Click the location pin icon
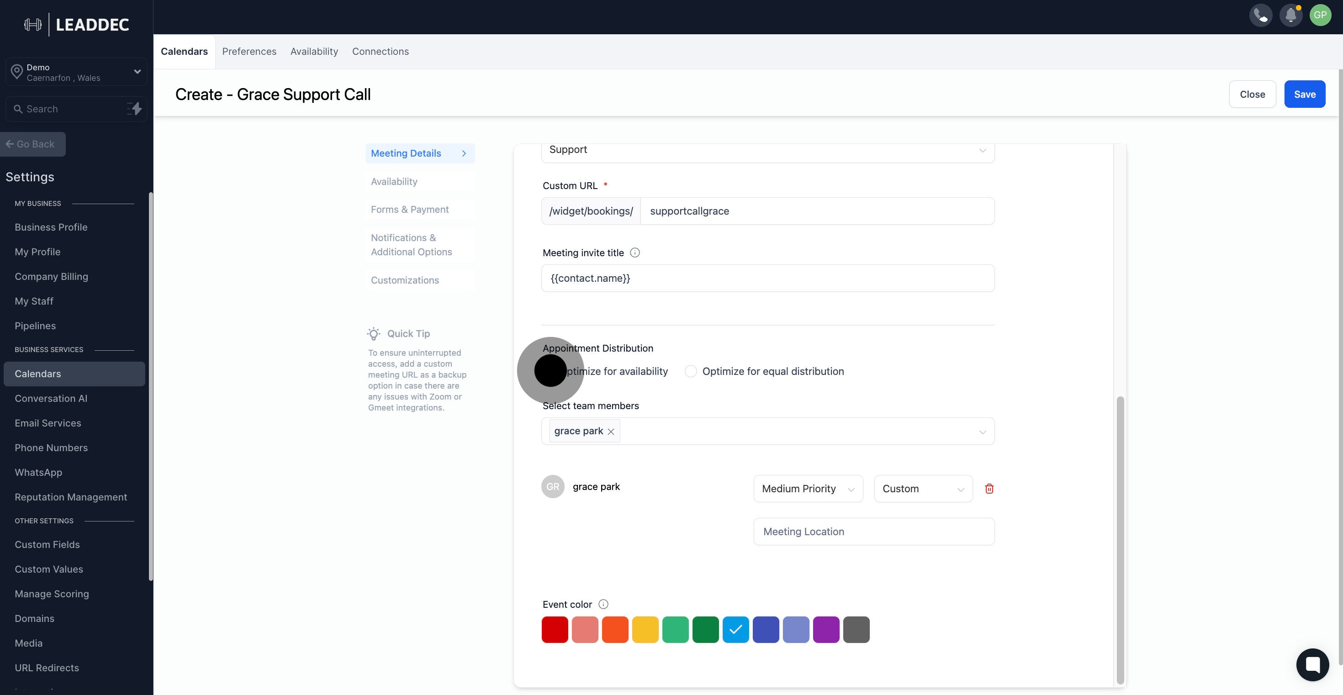Screen dimensions: 1343x695 17,72
